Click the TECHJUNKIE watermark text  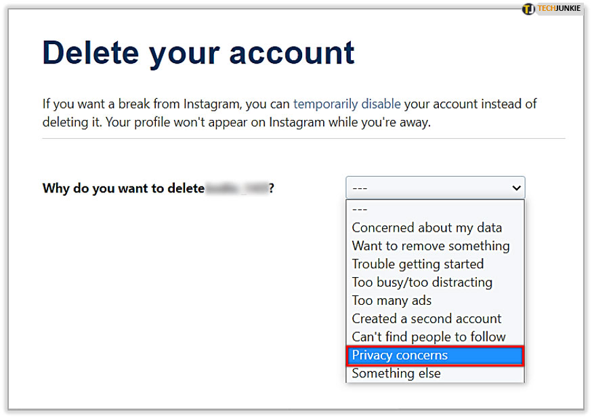coord(559,8)
